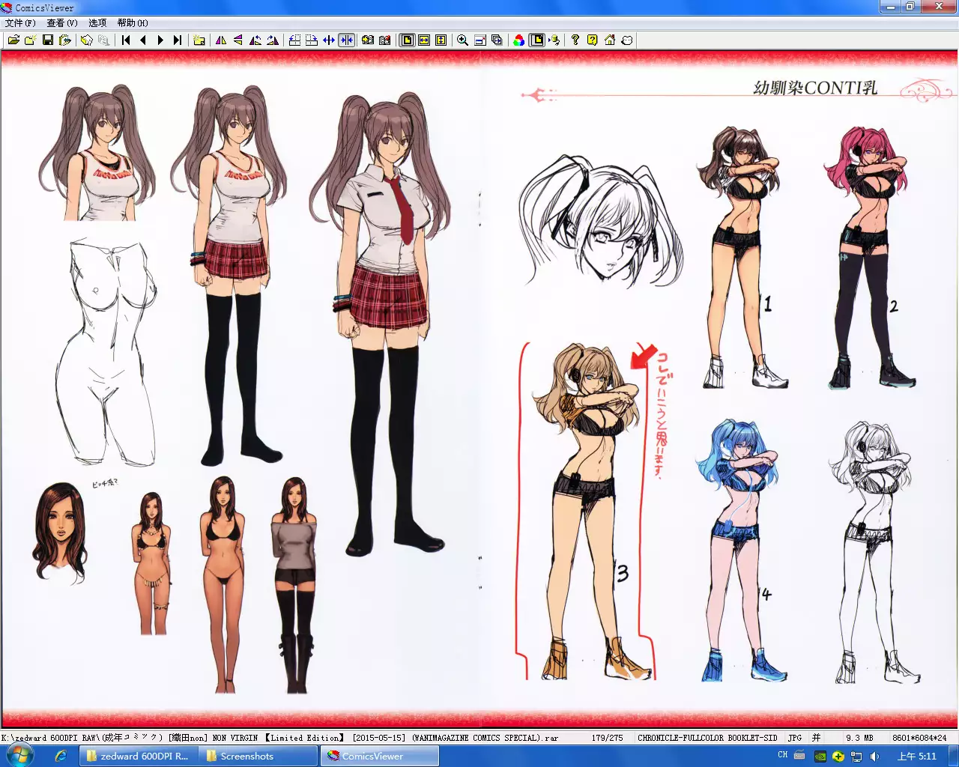The height and width of the screenshot is (767, 959).
Task: Advance to the next page
Action: point(160,40)
